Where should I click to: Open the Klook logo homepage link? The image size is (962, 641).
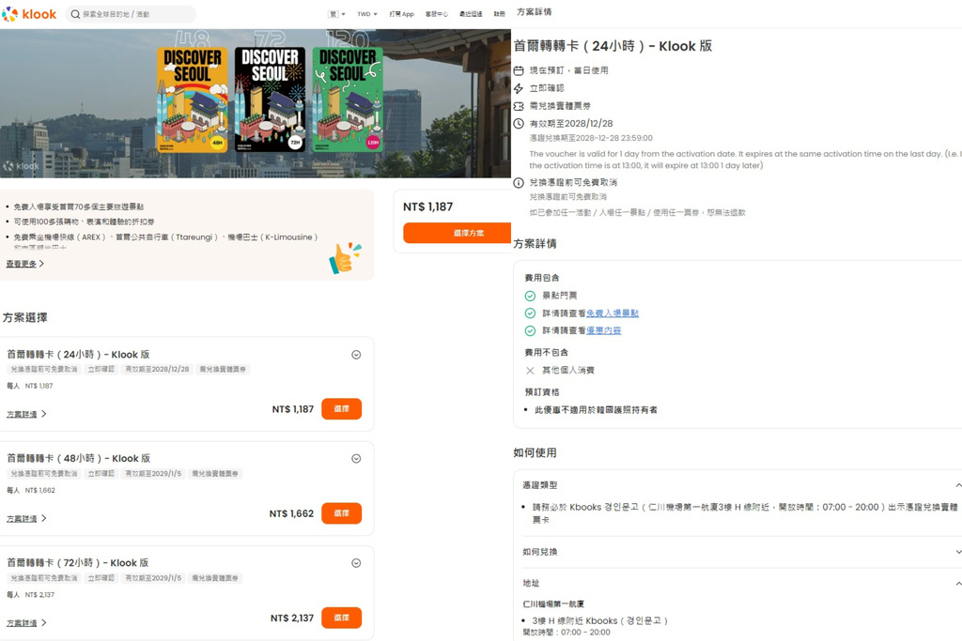(29, 13)
